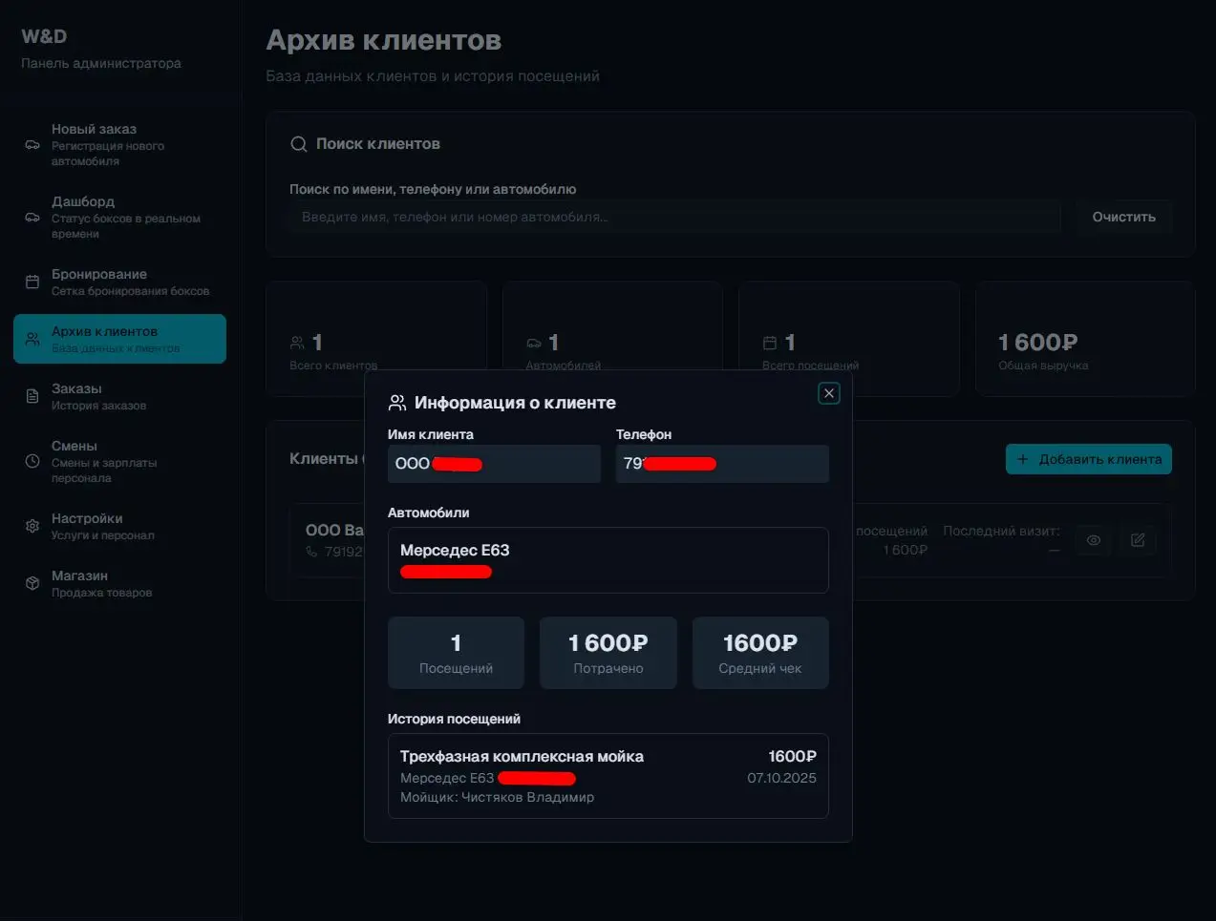Select the Дашборд car status icon
This screenshot has height=921, width=1216.
[x=32, y=218]
